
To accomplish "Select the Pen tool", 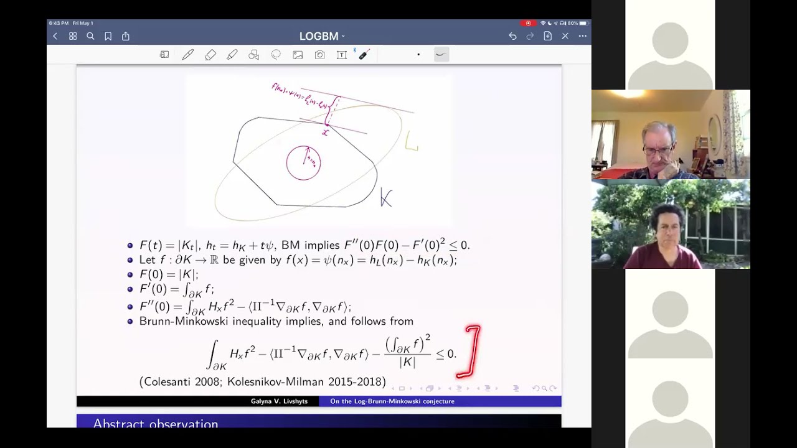I will [187, 55].
